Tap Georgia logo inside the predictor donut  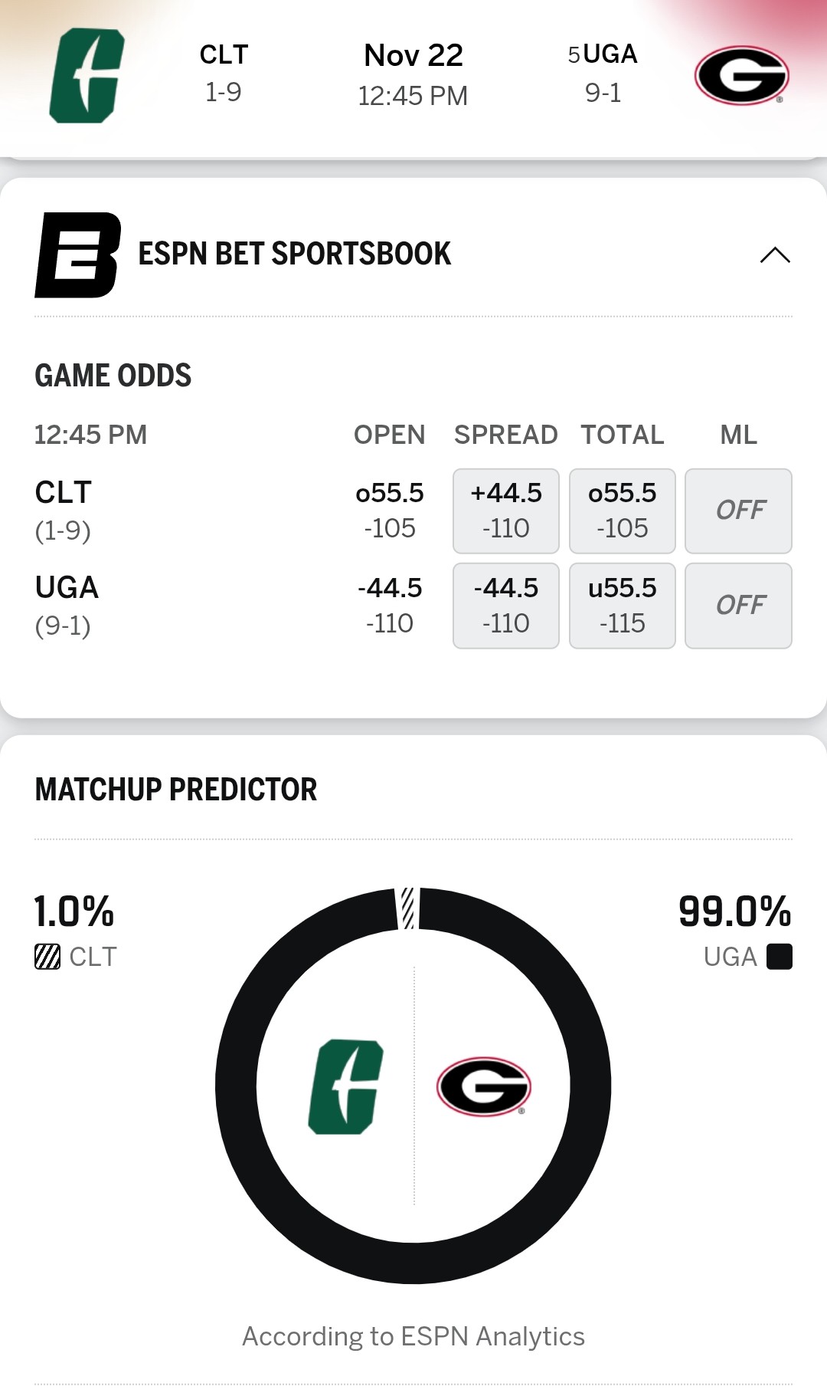[483, 1086]
